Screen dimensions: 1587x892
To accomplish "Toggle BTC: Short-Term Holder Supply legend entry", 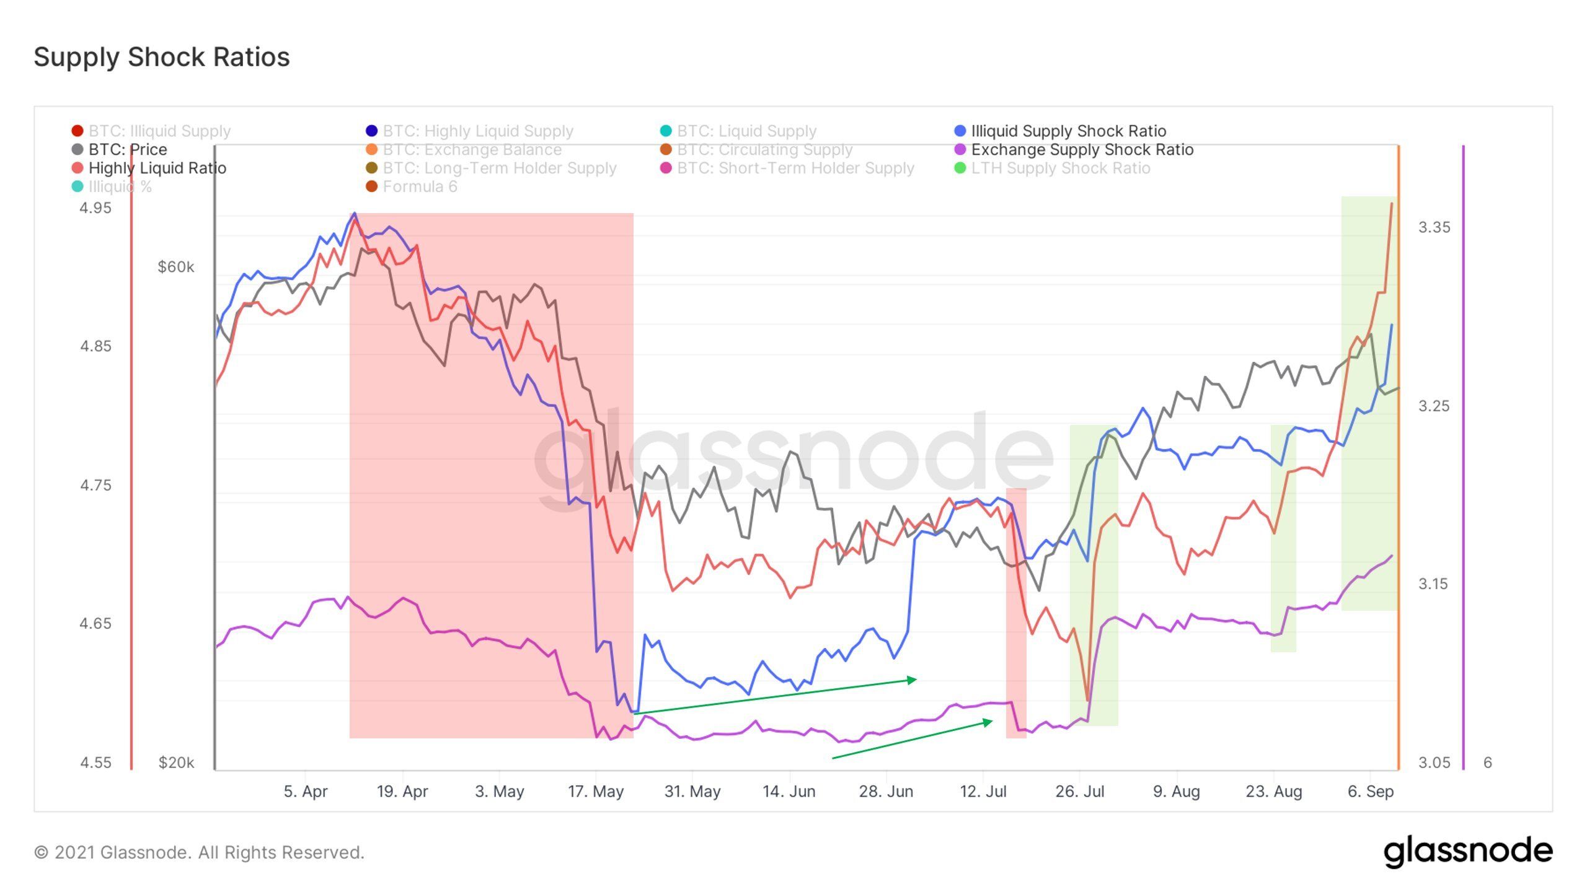I will (787, 168).
